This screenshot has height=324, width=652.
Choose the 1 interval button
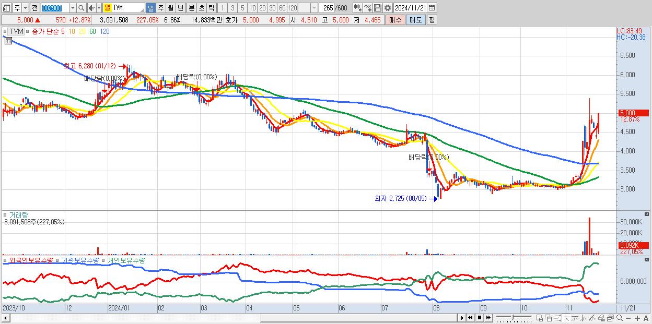click(223, 8)
